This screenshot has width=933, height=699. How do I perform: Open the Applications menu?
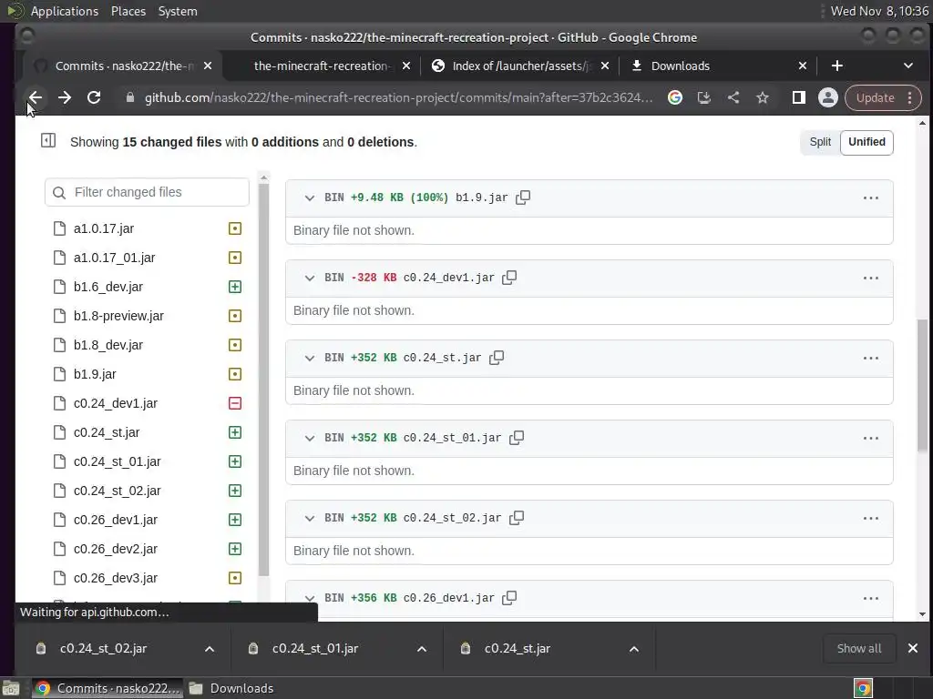65,11
